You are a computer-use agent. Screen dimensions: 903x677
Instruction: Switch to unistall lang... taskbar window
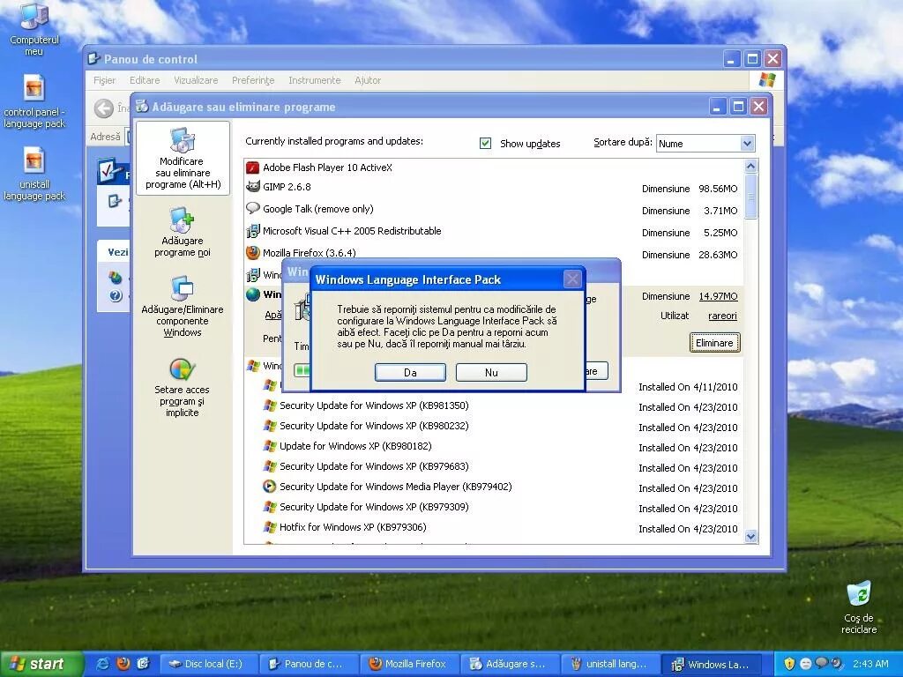pyautogui.click(x=611, y=664)
